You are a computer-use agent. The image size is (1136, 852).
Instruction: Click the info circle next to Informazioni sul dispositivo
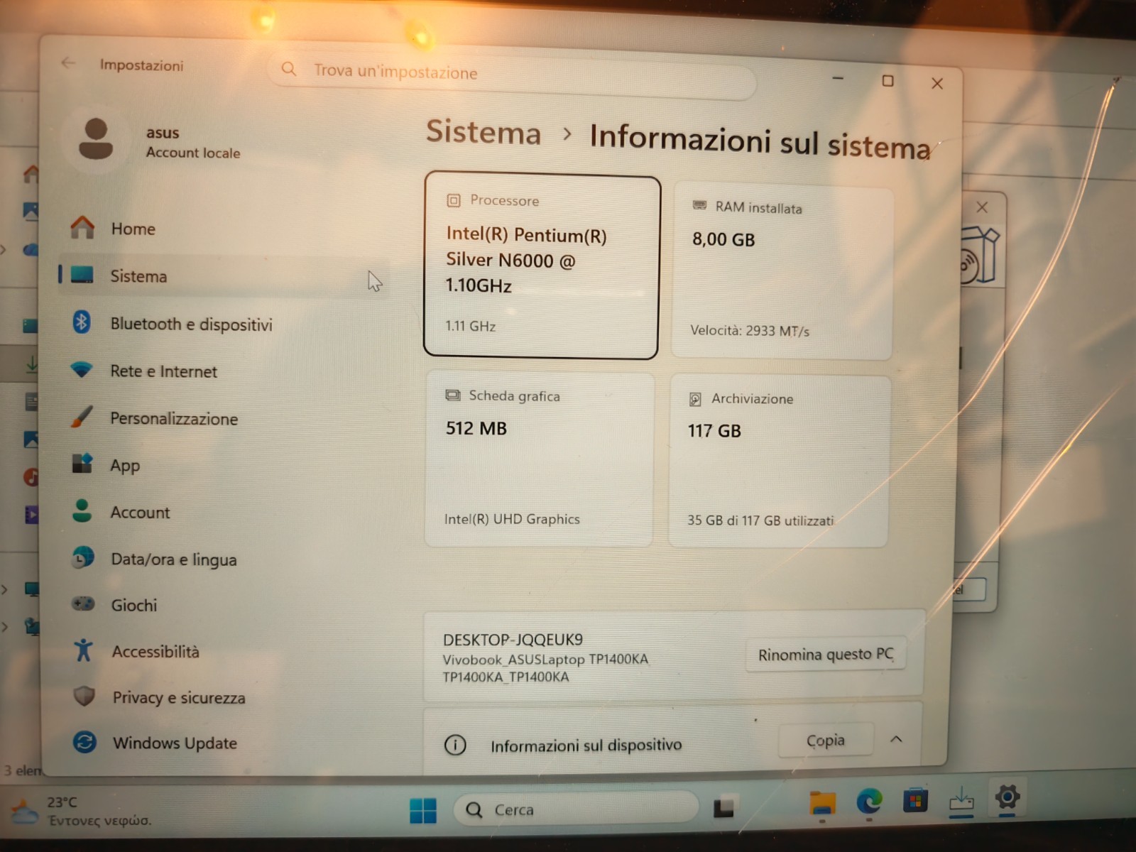(x=455, y=745)
